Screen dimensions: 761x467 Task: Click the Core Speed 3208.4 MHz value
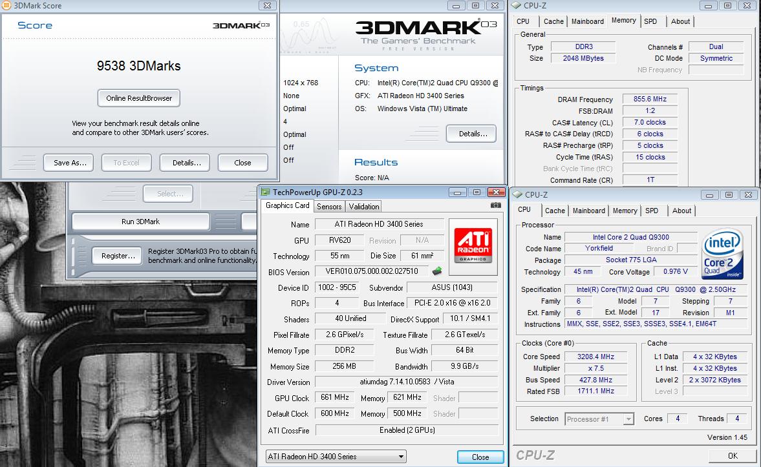[x=595, y=357]
